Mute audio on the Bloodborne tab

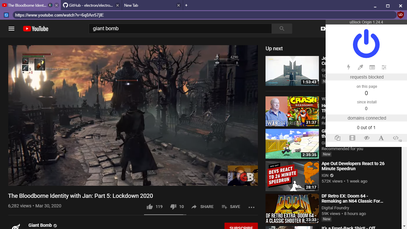click(50, 5)
